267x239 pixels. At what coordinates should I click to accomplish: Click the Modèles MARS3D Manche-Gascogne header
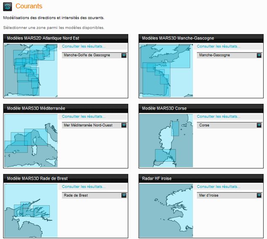[x=201, y=38]
